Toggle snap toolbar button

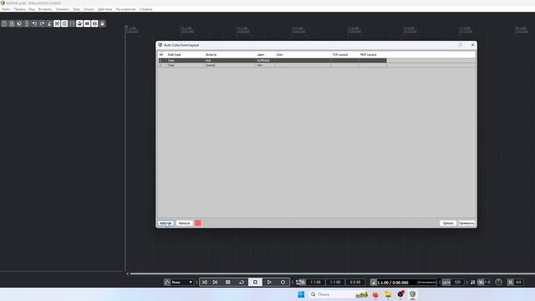pyautogui.click(x=94, y=23)
